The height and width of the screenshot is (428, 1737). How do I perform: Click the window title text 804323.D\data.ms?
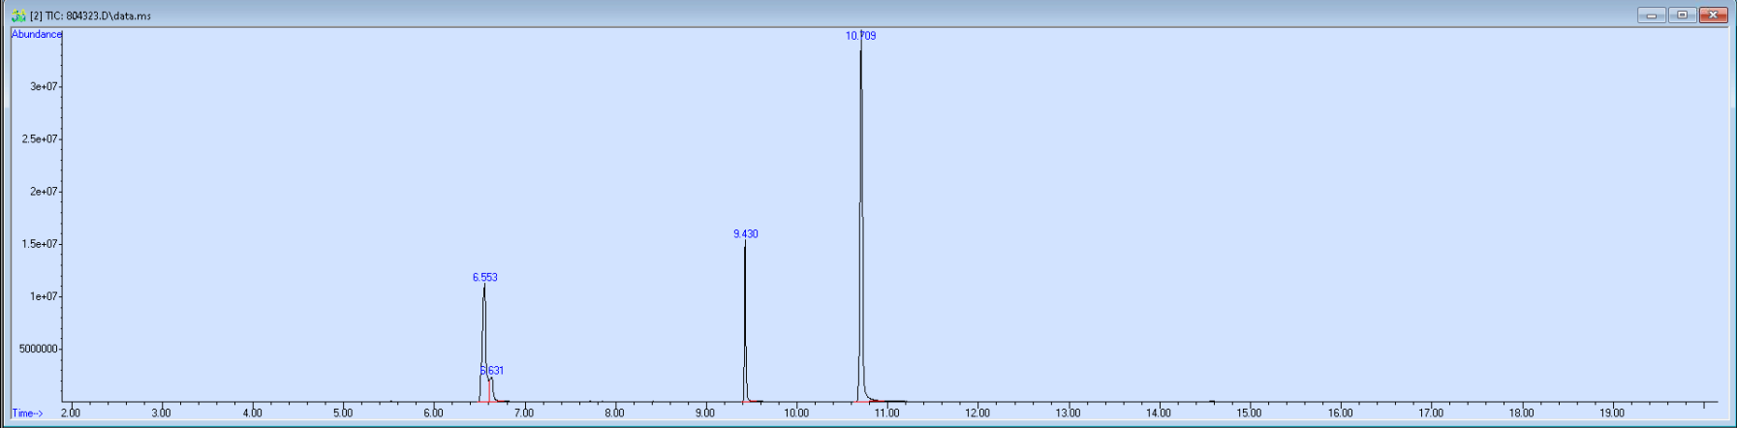pos(109,15)
